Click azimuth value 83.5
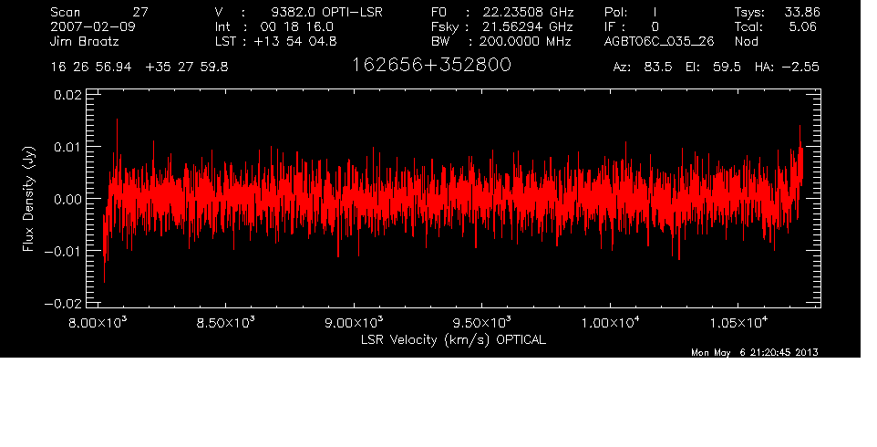 tap(658, 68)
